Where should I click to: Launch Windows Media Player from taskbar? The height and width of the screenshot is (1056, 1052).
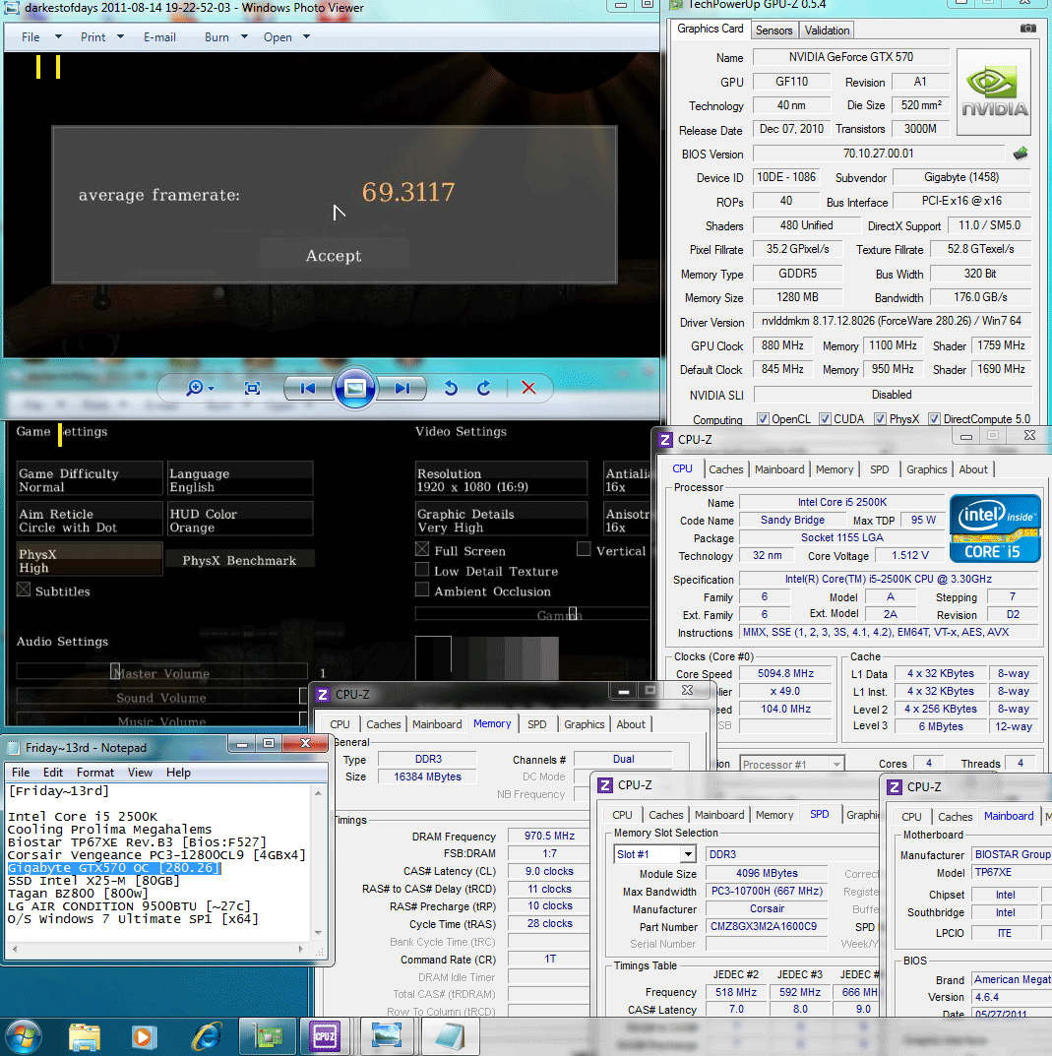click(143, 1036)
